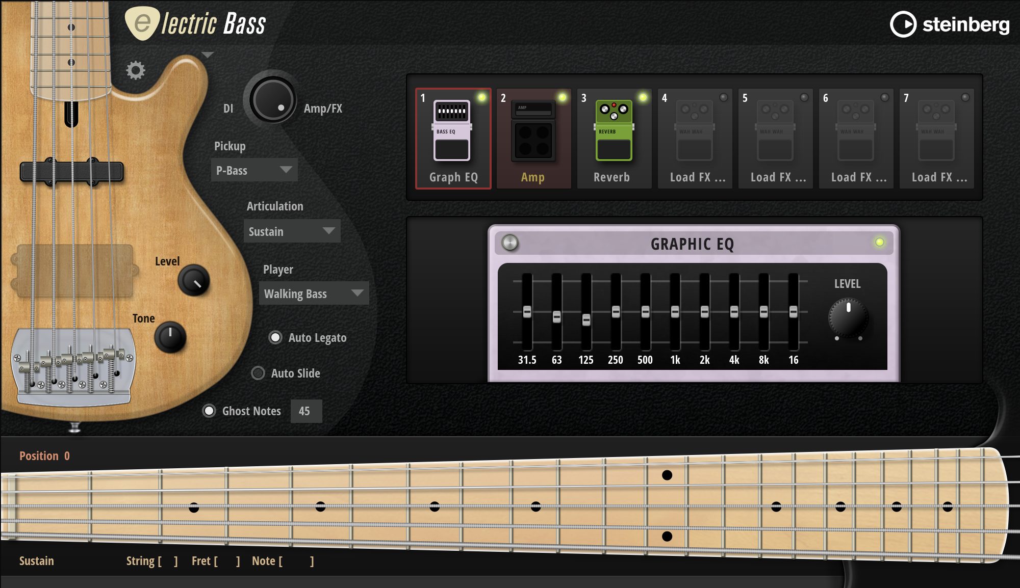The height and width of the screenshot is (588, 1020).
Task: Click the 500 Hz EQ band fader
Action: point(645,311)
